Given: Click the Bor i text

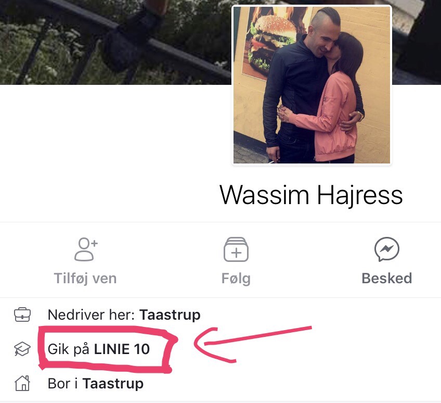Looking at the screenshot, I should [x=63, y=384].
